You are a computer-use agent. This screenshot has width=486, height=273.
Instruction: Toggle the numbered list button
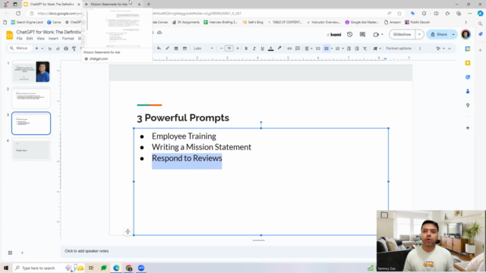coord(337,49)
